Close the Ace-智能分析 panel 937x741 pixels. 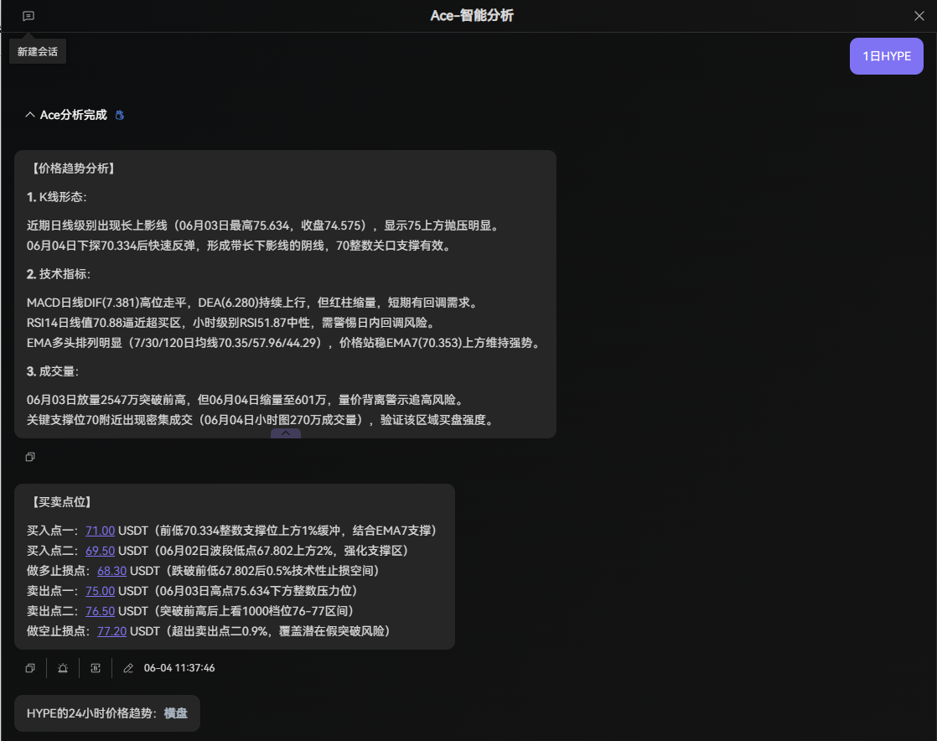919,16
